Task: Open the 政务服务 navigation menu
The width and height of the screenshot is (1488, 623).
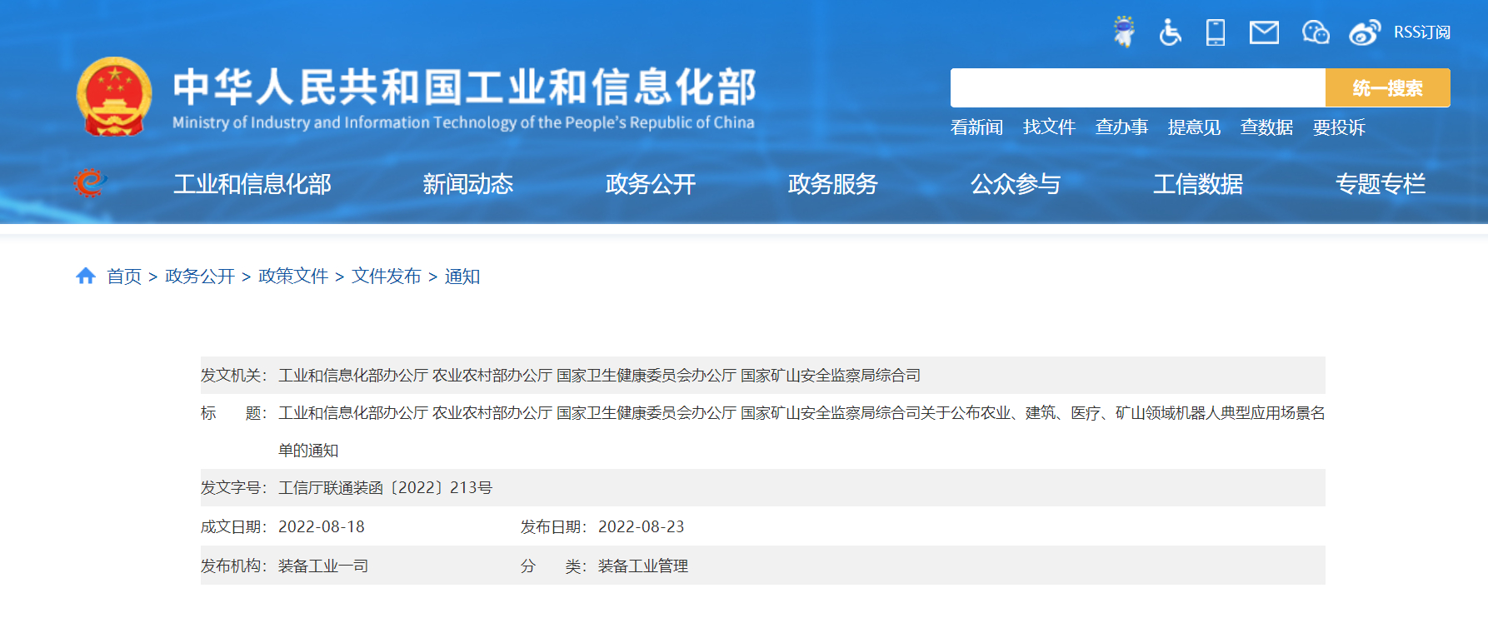Action: pyautogui.click(x=833, y=184)
